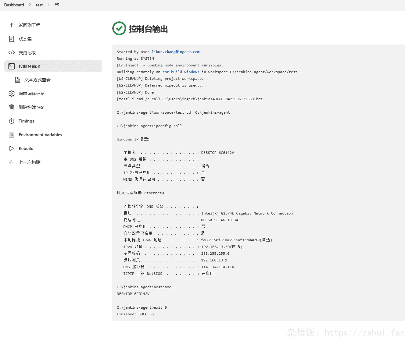Click the green build success checkmark icon

click(119, 29)
